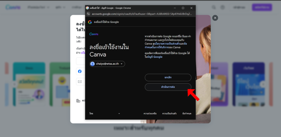Close the Google sign-in popup window

(191, 8)
